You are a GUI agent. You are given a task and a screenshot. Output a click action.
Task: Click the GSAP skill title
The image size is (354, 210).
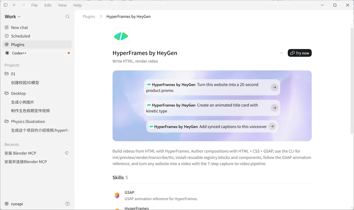pos(129,192)
